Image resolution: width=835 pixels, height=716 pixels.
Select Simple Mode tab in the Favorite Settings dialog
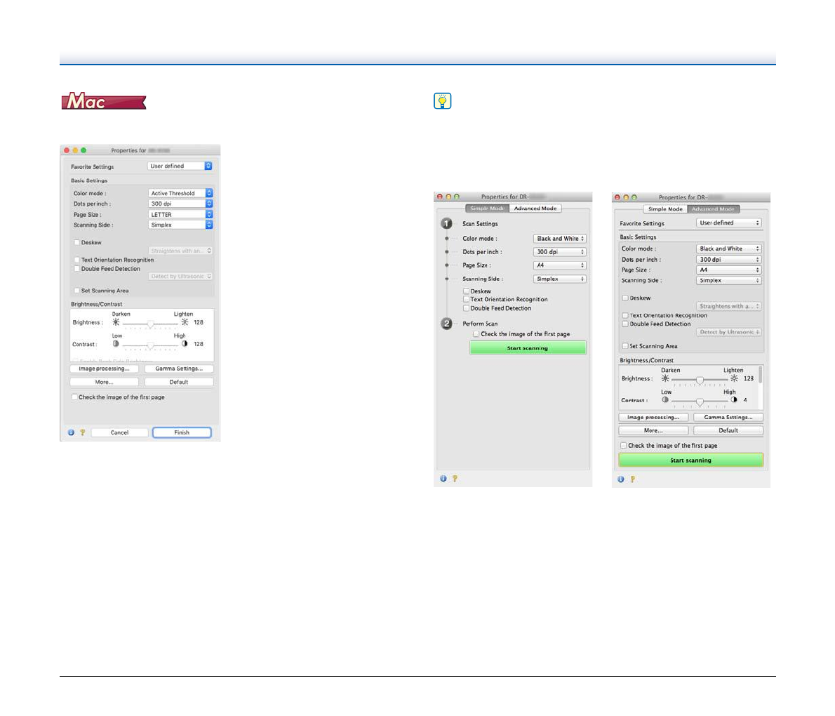(665, 209)
